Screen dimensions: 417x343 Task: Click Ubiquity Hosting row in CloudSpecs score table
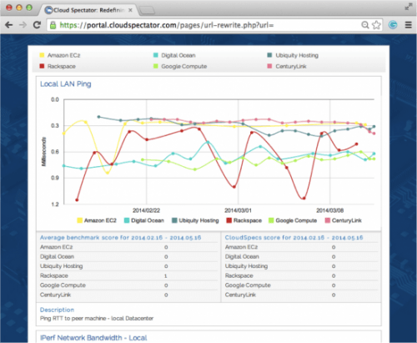click(x=301, y=266)
